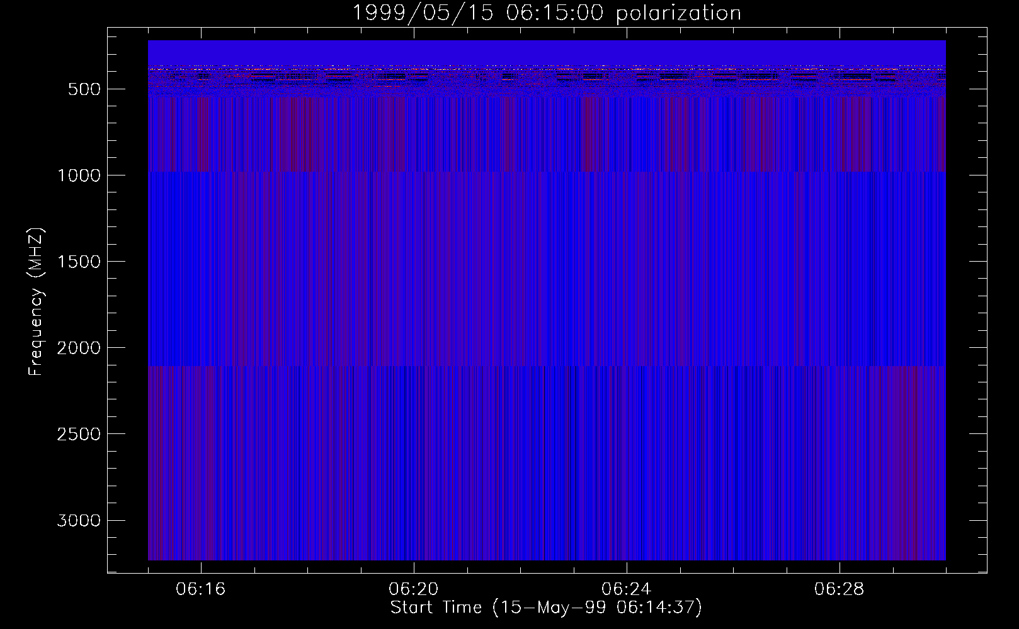This screenshot has height=629, width=1019.
Task: Click the 1500 frequency tick label
Action: pyautogui.click(x=79, y=262)
